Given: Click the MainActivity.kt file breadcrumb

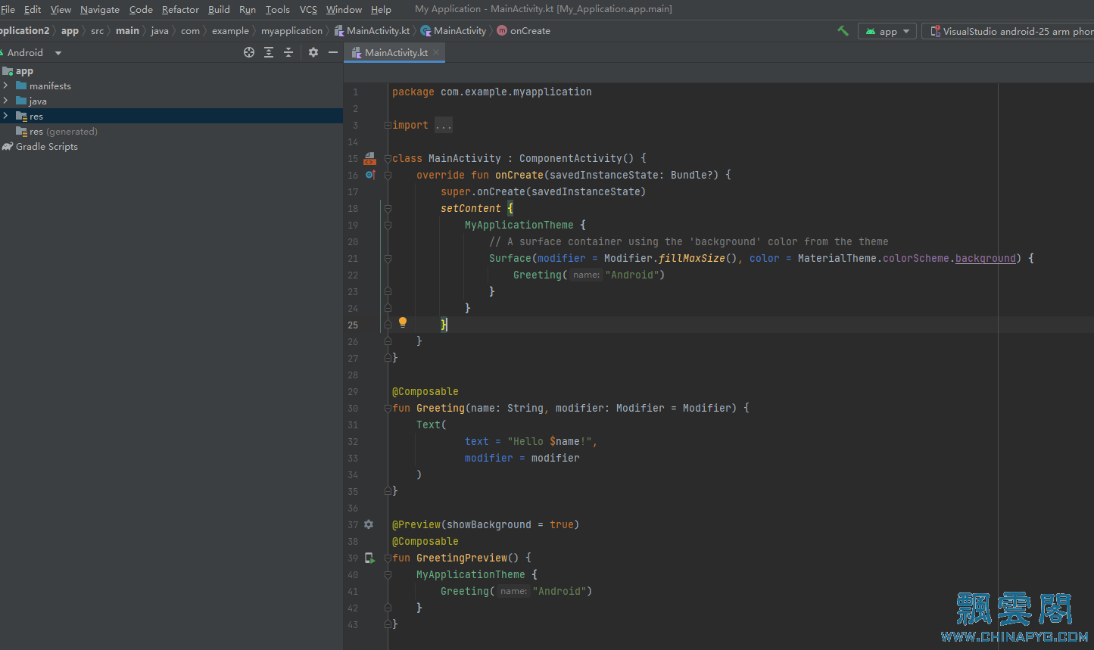Looking at the screenshot, I should [x=372, y=31].
